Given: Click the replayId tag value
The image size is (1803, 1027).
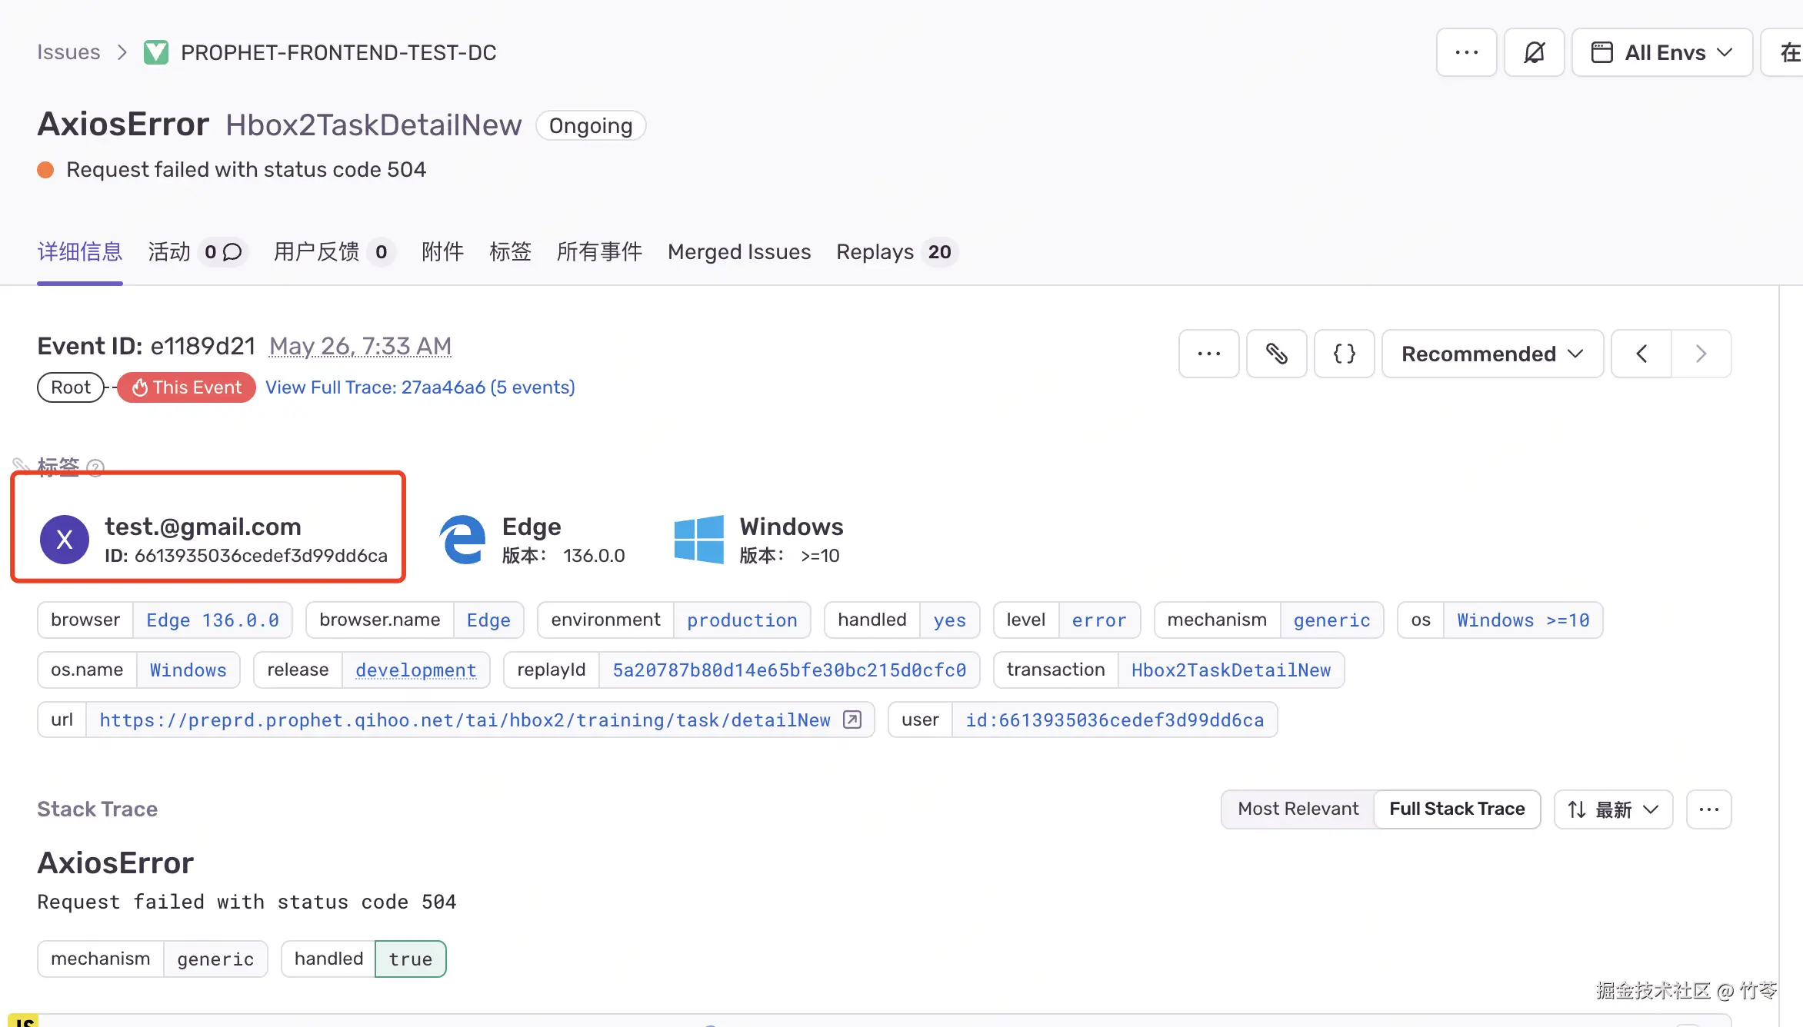Looking at the screenshot, I should 788,670.
